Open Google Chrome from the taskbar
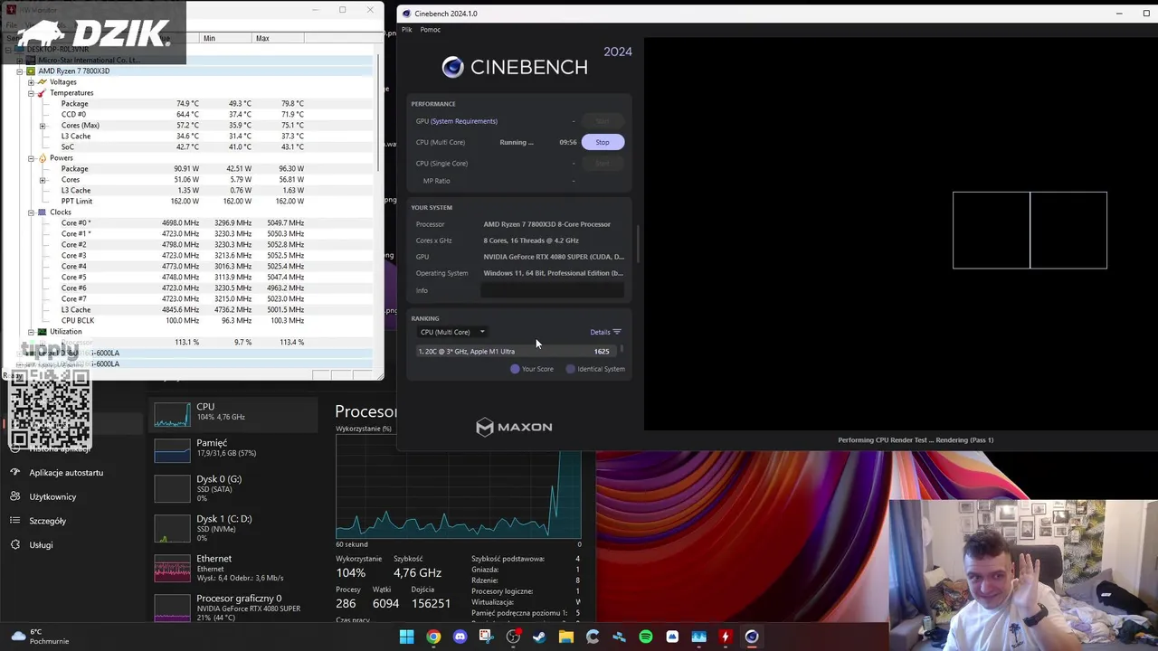This screenshot has height=651, width=1158. coord(433,637)
